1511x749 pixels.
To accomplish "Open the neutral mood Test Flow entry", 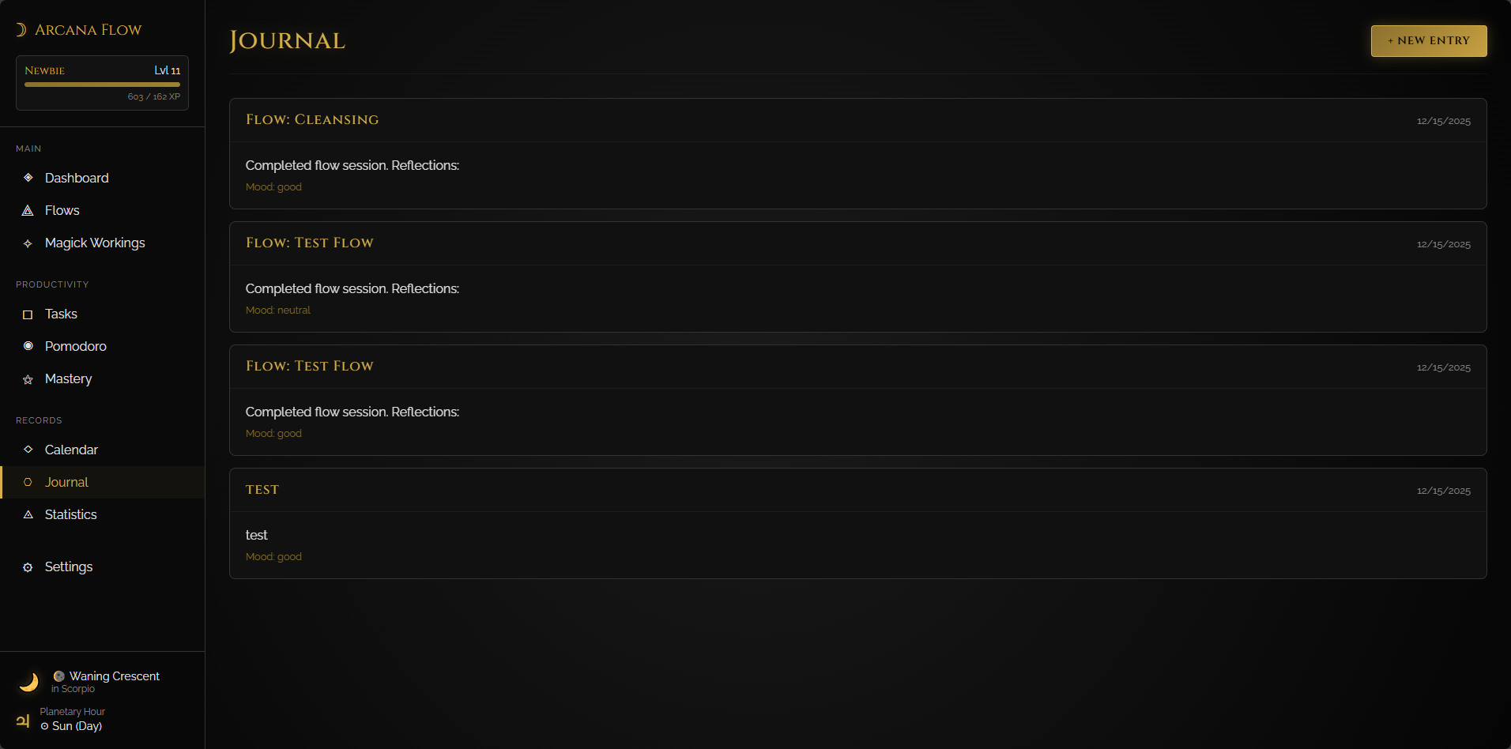I will coord(858,277).
